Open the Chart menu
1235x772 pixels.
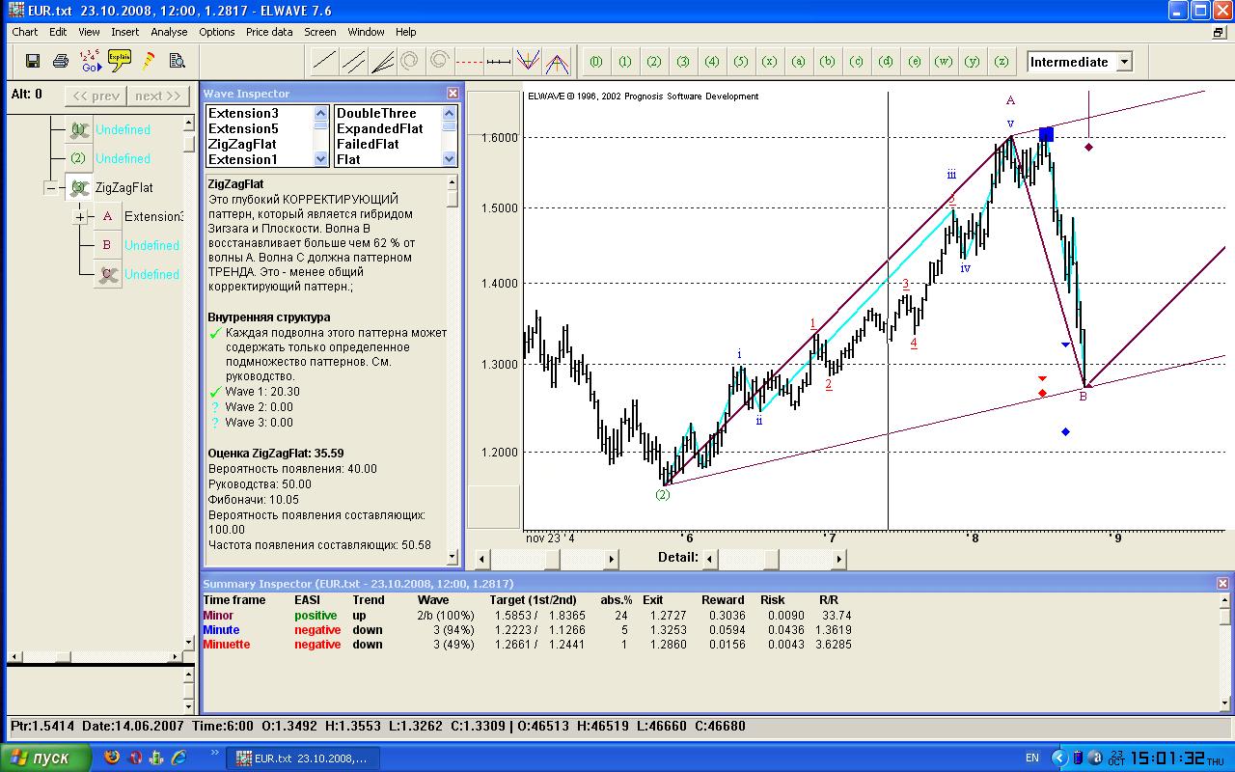click(25, 32)
